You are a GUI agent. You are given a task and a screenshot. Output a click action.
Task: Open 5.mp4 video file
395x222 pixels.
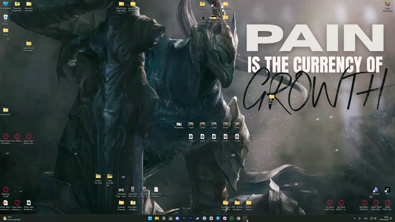pyautogui.click(x=237, y=125)
